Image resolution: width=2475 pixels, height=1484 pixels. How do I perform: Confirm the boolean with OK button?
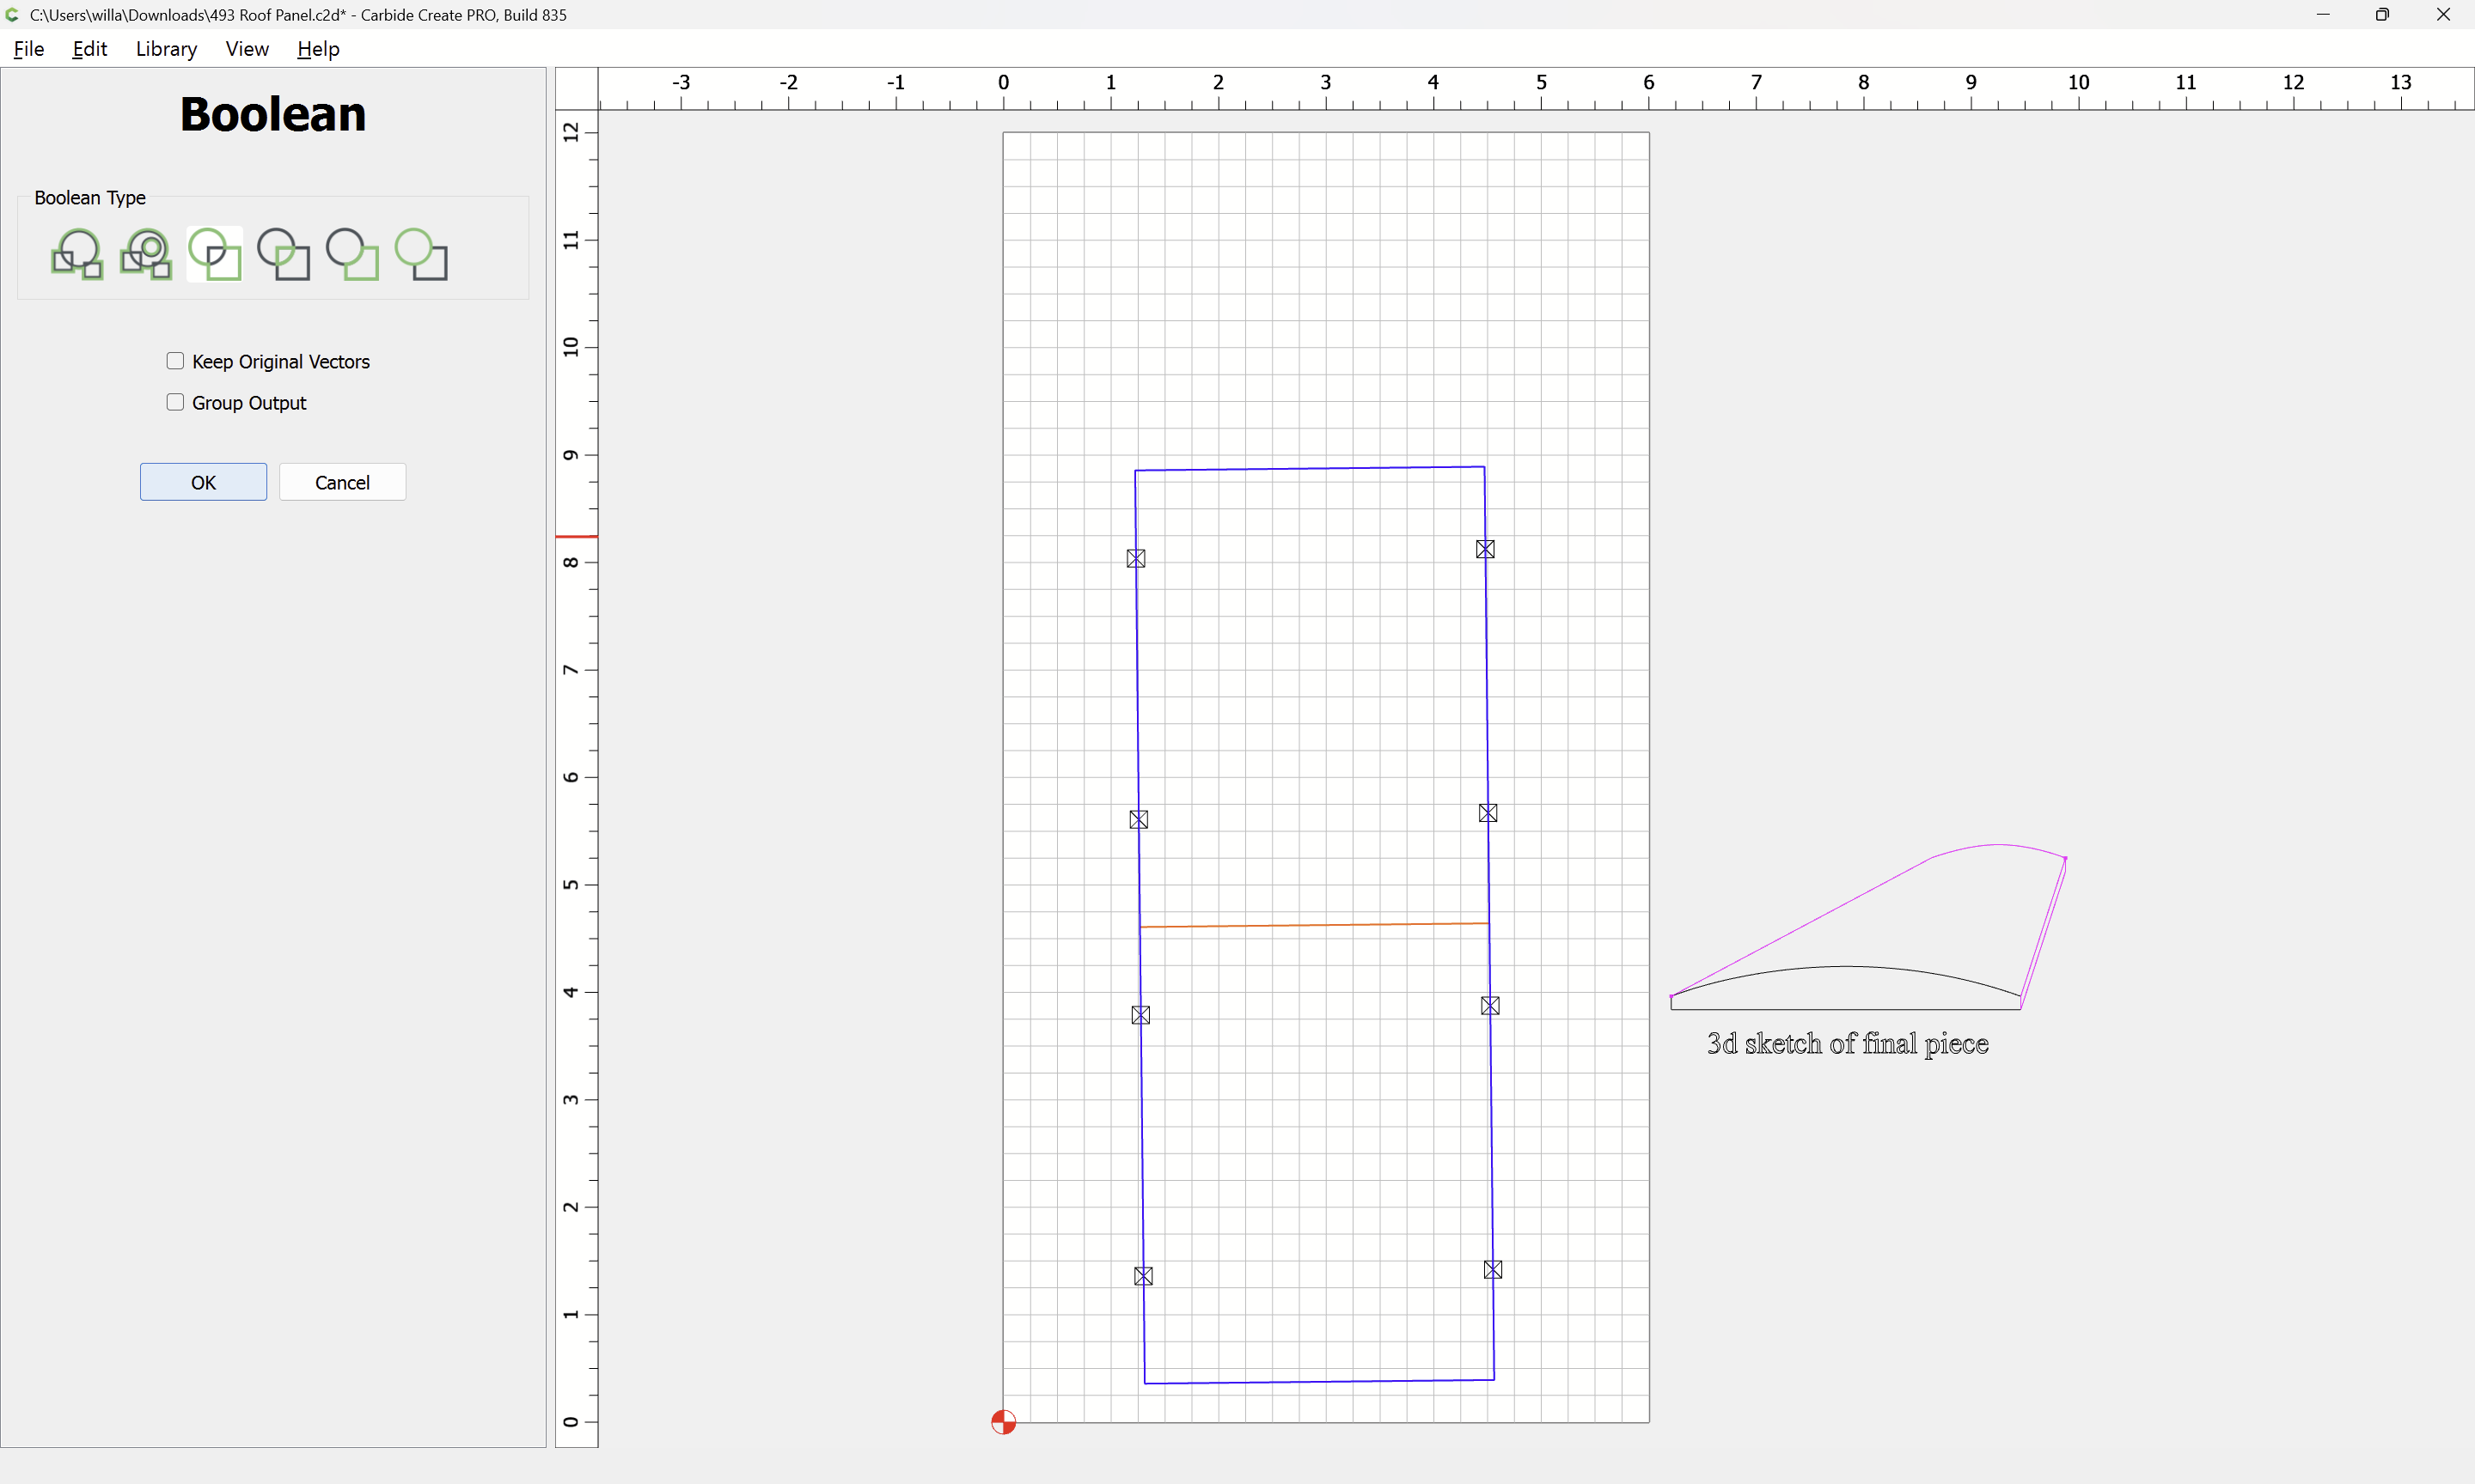pos(203,482)
